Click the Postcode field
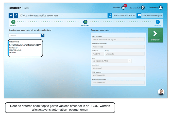Screen dimensions: 170x116 pos(98,54)
